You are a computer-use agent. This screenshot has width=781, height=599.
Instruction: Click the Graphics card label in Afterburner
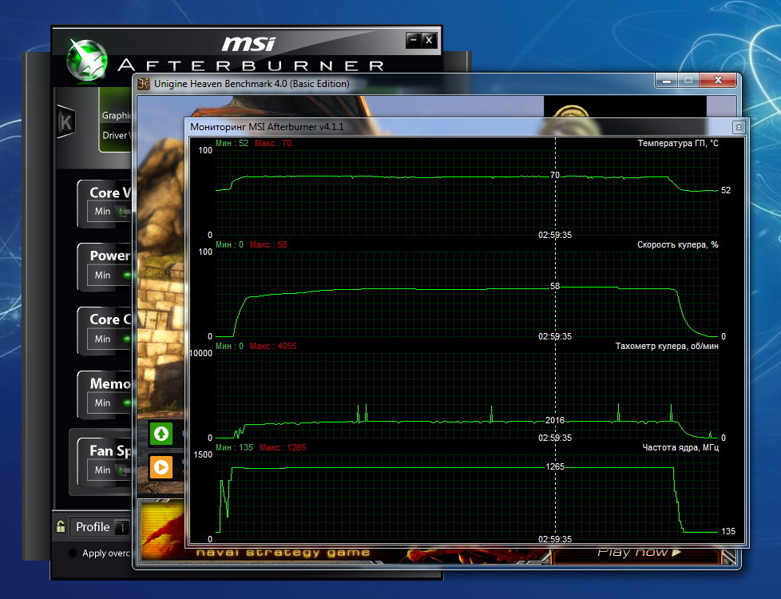click(x=117, y=115)
